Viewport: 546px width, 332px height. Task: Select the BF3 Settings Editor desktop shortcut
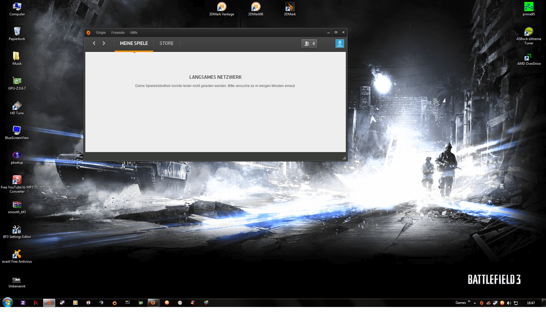[x=17, y=229]
